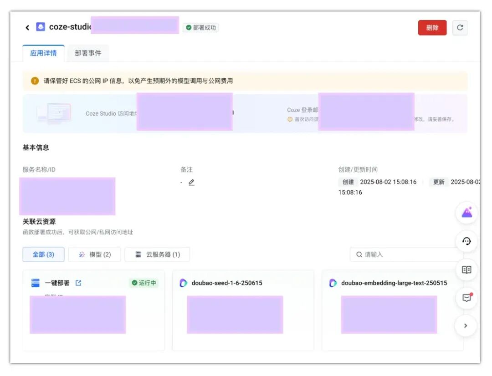Click the 模型 sparkle icon
Viewport: 492px width, 376px height.
point(82,254)
